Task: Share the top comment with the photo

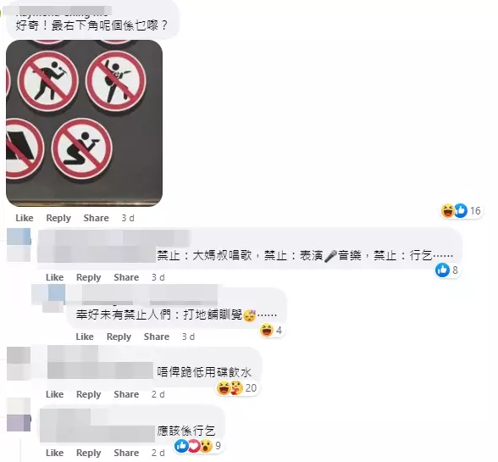Action: coord(97,218)
